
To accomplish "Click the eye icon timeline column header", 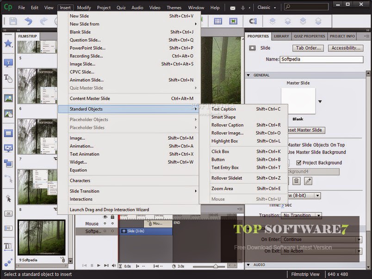I will 105,217.
